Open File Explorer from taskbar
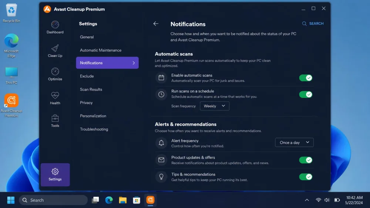The height and width of the screenshot is (208, 370). tap(123, 200)
